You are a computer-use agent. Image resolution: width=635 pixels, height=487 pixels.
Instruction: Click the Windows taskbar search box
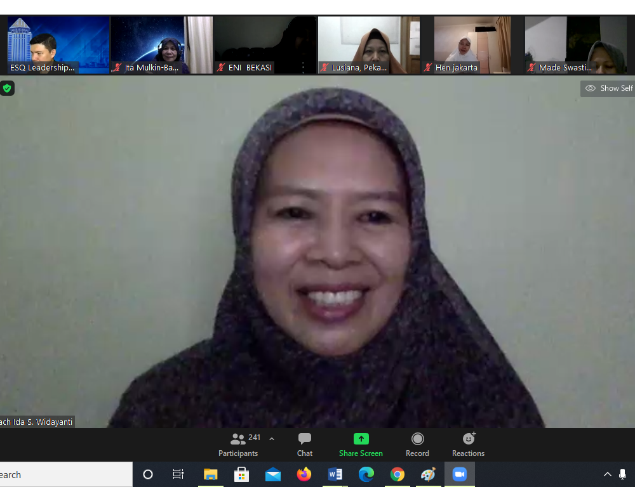tap(63, 474)
